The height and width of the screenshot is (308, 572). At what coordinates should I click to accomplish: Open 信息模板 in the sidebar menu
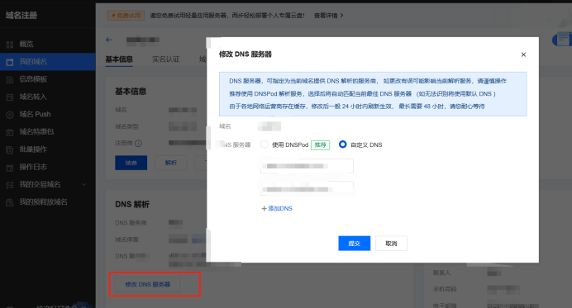click(x=33, y=79)
